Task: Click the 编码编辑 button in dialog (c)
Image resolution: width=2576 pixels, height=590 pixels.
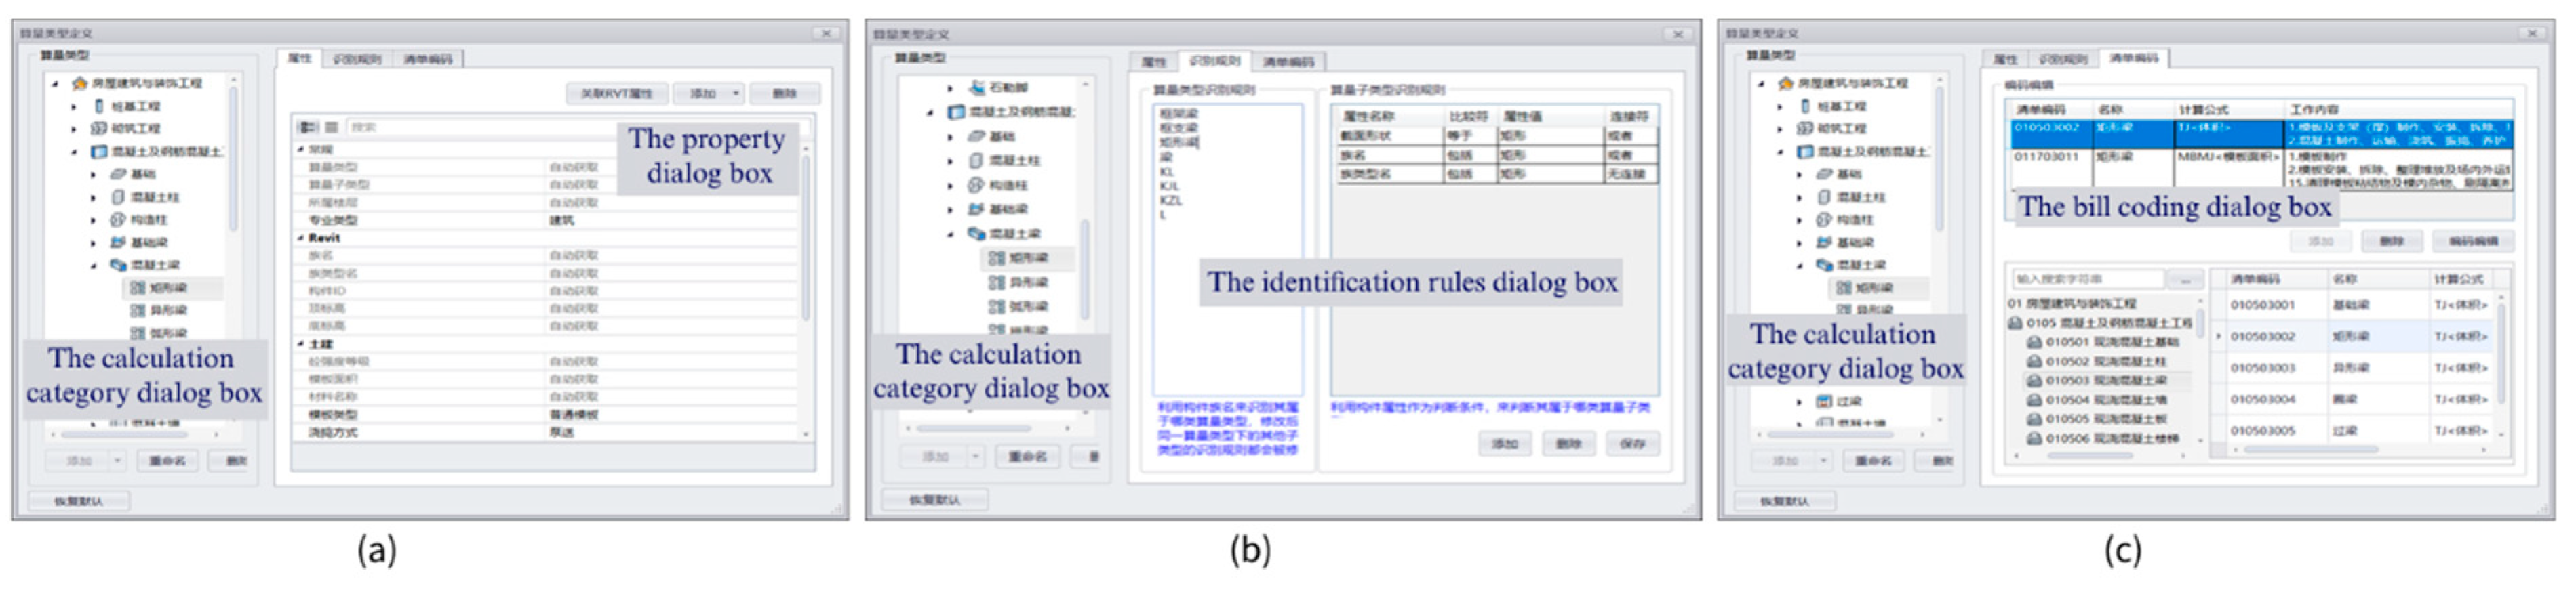Action: pyautogui.click(x=2474, y=240)
